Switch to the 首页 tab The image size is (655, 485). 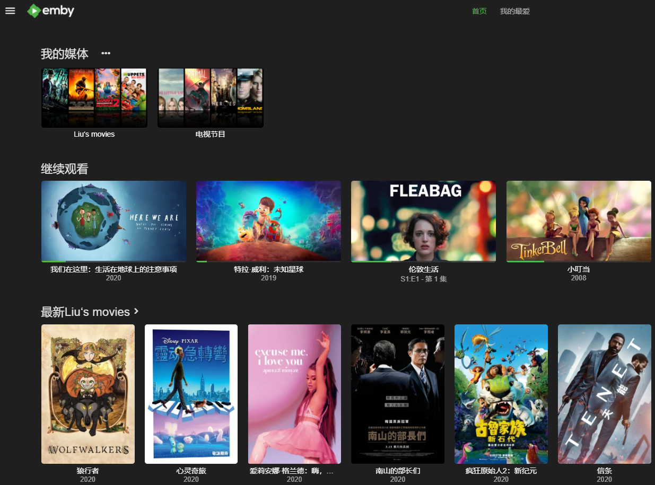tap(479, 11)
